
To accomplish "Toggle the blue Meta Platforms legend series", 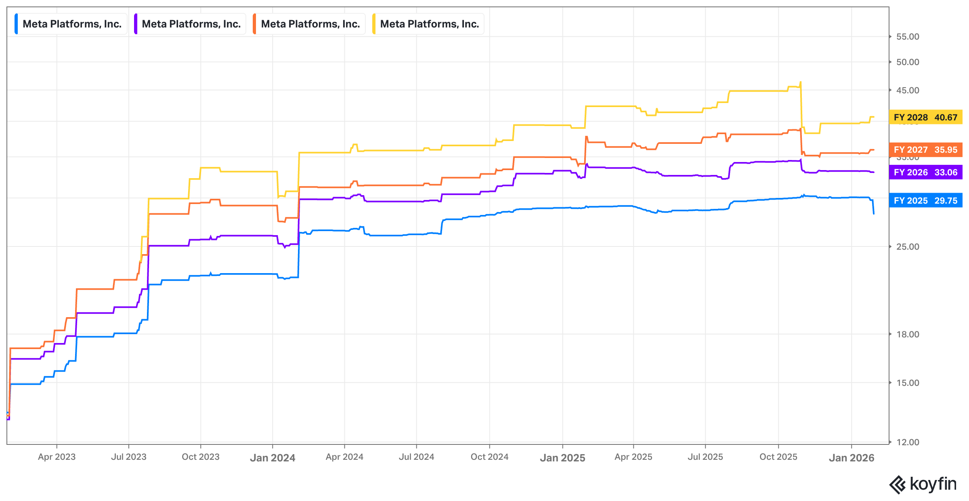I will point(72,24).
